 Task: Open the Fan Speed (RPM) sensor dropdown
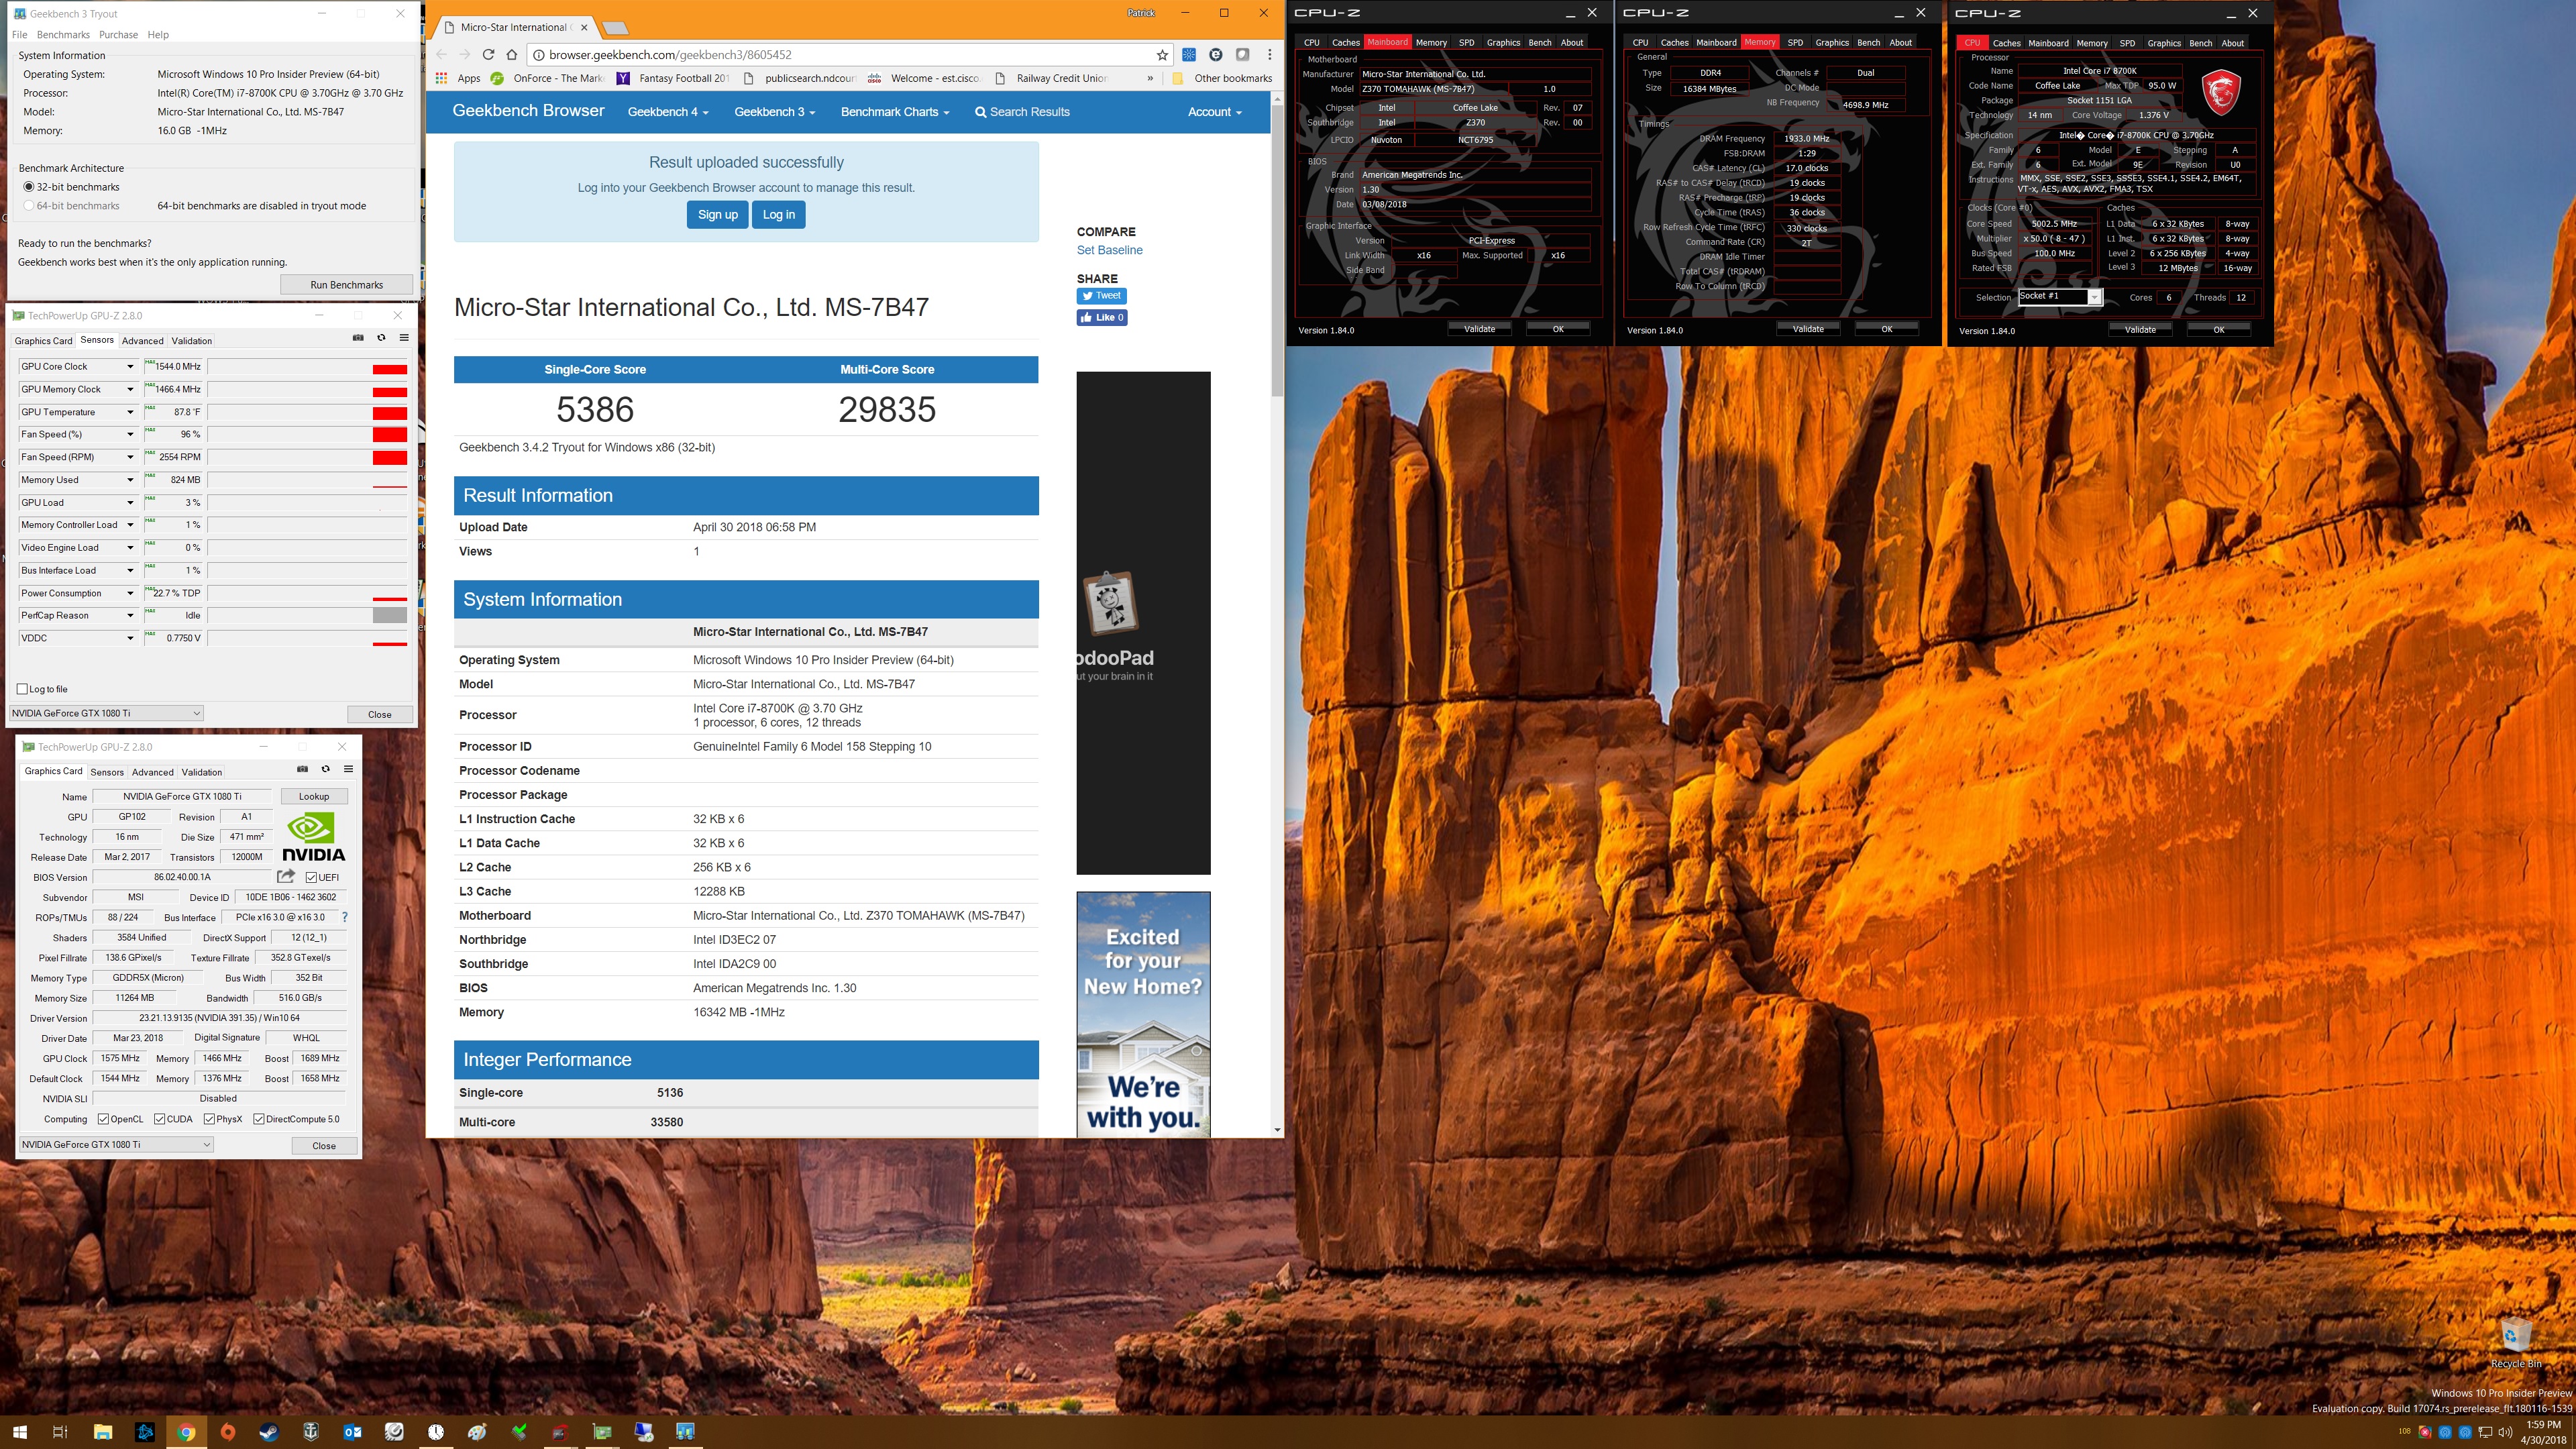point(130,457)
